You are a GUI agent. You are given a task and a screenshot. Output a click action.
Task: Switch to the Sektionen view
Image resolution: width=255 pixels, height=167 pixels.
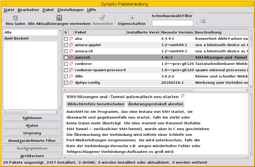pyautogui.click(x=32, y=118)
